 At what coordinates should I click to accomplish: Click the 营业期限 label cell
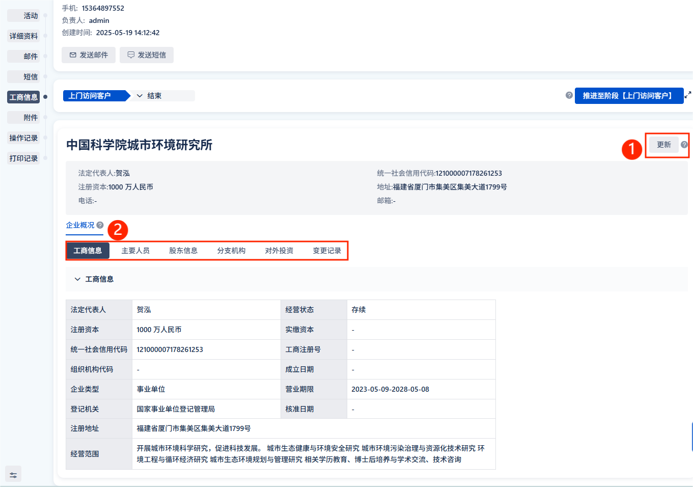(x=314, y=389)
